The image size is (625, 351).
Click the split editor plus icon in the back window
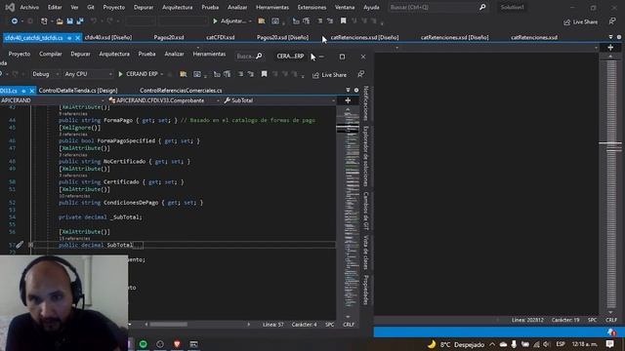pyautogui.click(x=610, y=48)
